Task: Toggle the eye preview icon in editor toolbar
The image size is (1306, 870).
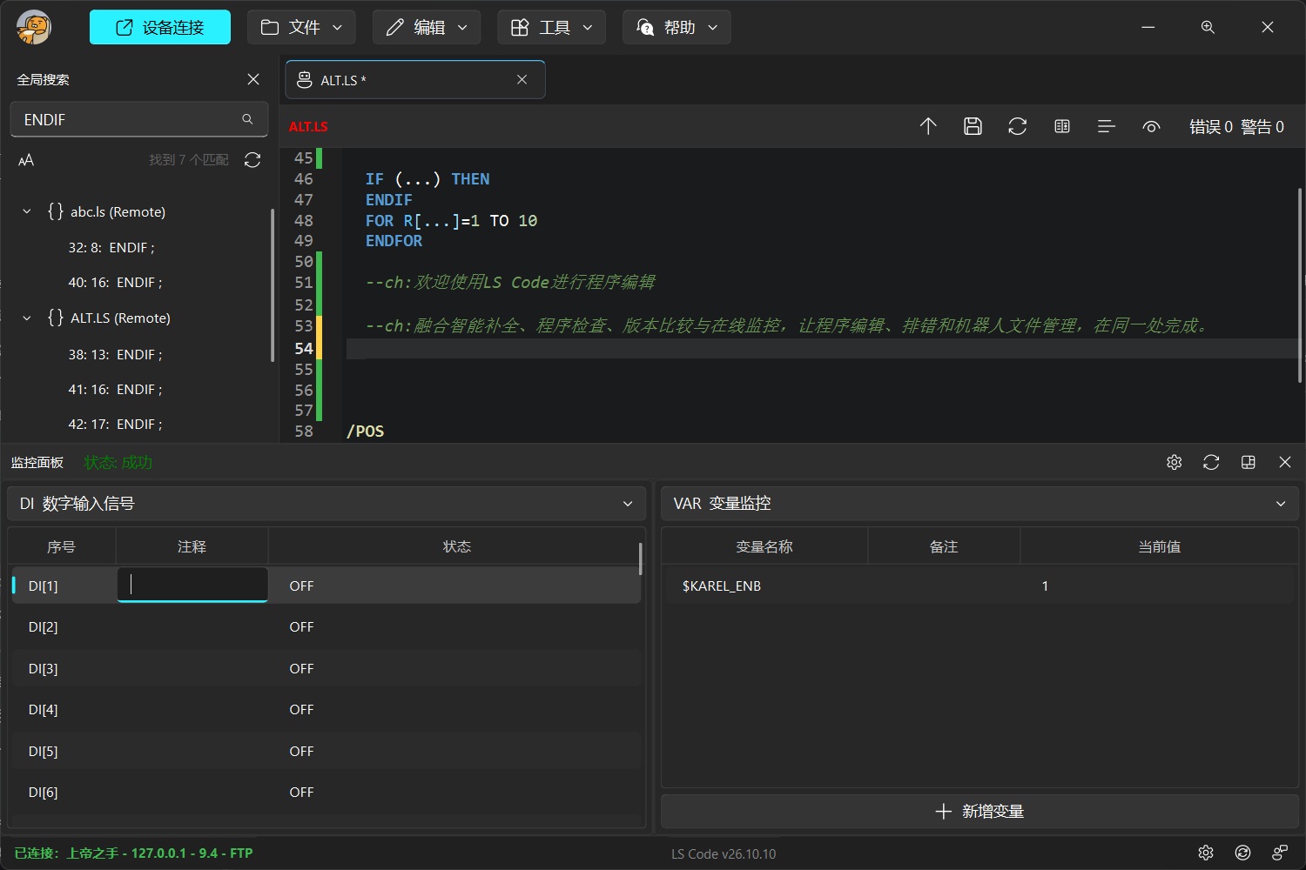Action: 1151,126
